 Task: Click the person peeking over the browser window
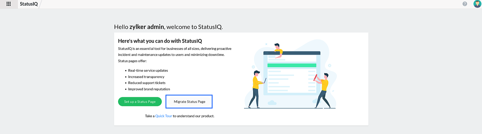point(277,49)
